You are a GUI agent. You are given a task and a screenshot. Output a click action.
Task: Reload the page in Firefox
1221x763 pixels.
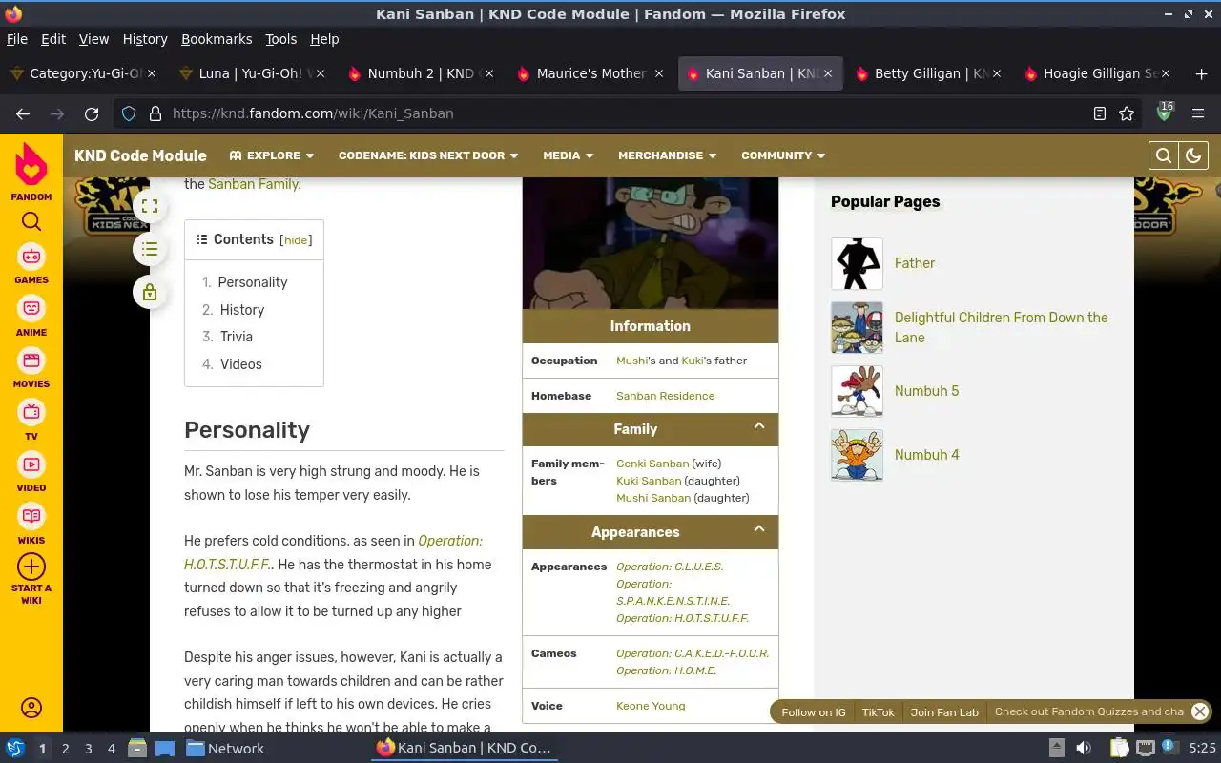[92, 113]
